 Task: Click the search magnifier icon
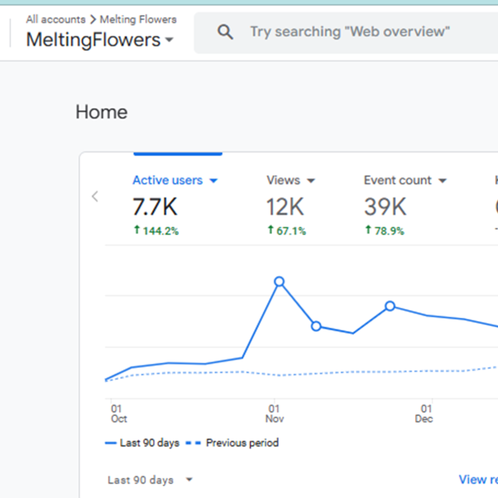tap(225, 33)
